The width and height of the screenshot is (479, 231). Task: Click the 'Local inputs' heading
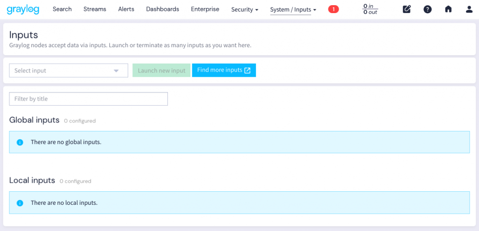[32, 180]
